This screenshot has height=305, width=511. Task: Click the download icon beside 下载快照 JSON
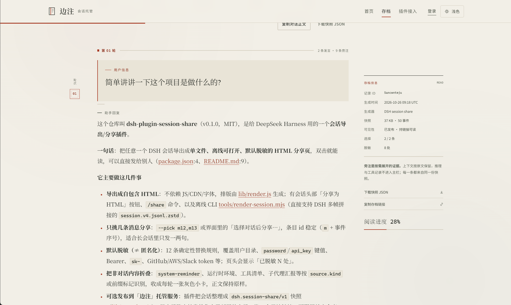[441, 192]
